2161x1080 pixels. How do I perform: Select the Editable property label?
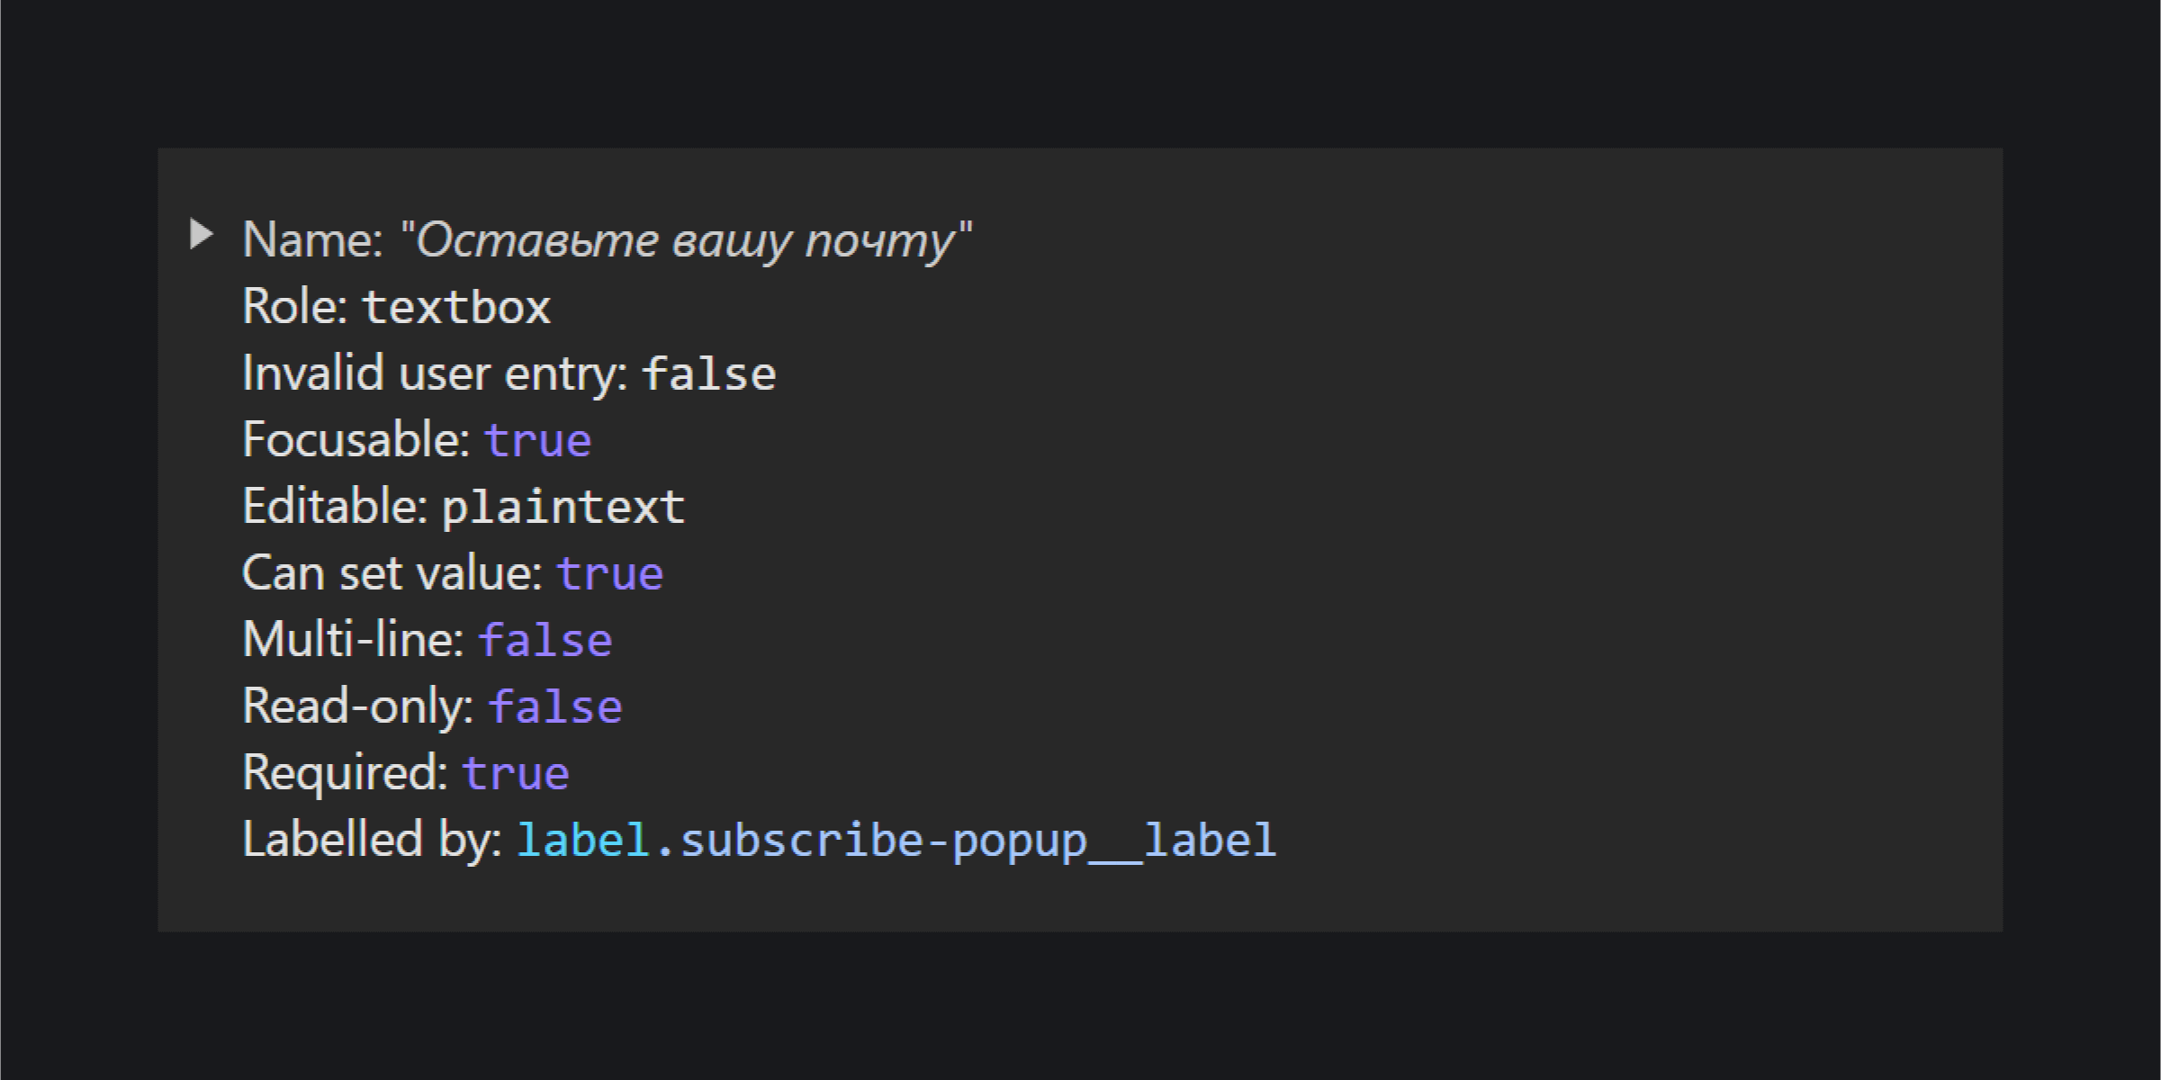point(335,507)
